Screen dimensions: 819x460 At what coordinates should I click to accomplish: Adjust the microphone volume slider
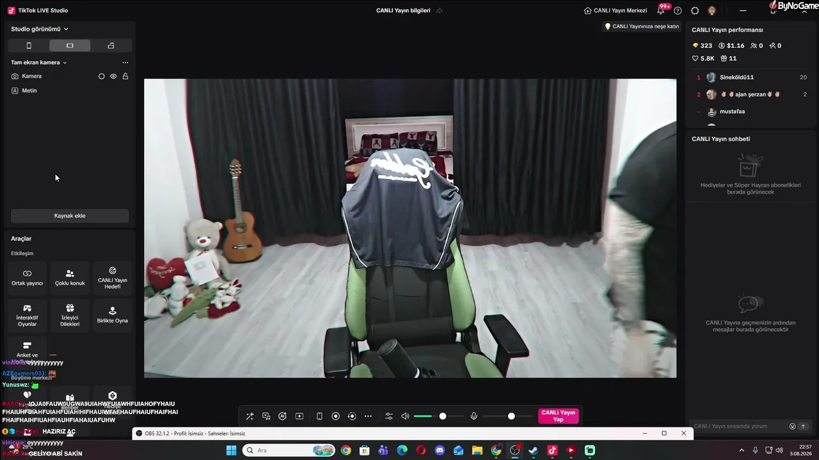pos(507,416)
